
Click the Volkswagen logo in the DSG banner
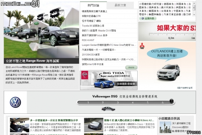[x=15, y=102]
